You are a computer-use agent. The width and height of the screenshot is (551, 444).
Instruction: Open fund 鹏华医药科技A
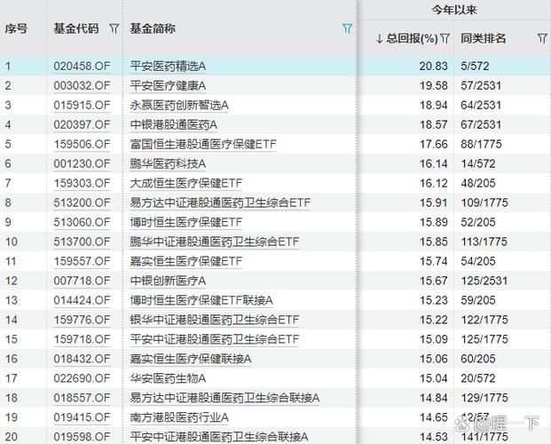click(x=168, y=164)
